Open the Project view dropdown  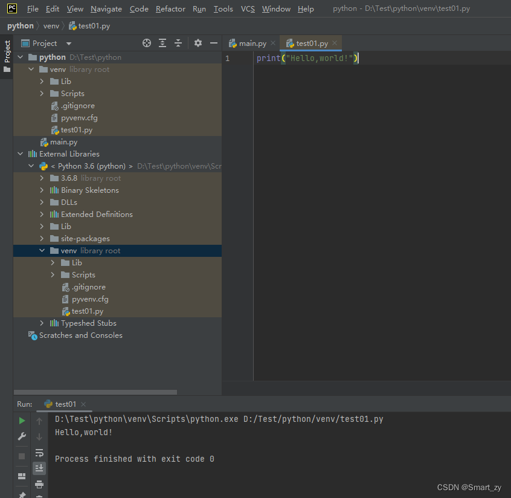tap(68, 43)
